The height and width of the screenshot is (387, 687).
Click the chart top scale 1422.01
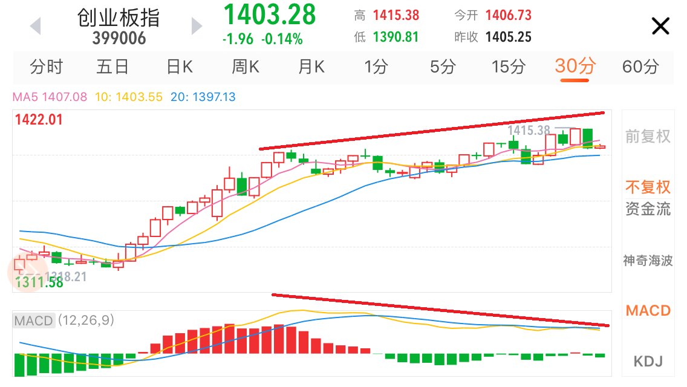pyautogui.click(x=39, y=120)
